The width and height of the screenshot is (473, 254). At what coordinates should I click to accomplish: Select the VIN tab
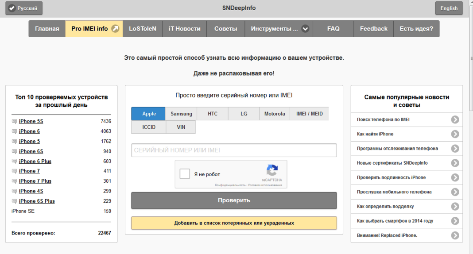[x=181, y=127]
